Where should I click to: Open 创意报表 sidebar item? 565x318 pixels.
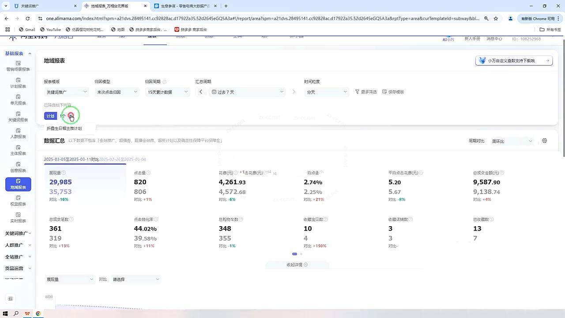(18, 167)
